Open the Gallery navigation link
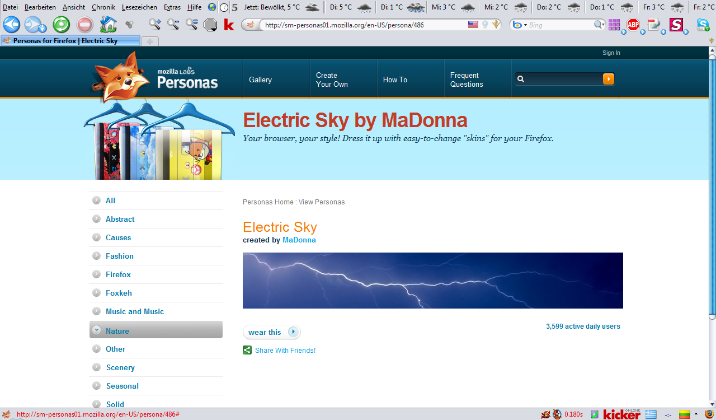The width and height of the screenshot is (716, 420). 261,80
